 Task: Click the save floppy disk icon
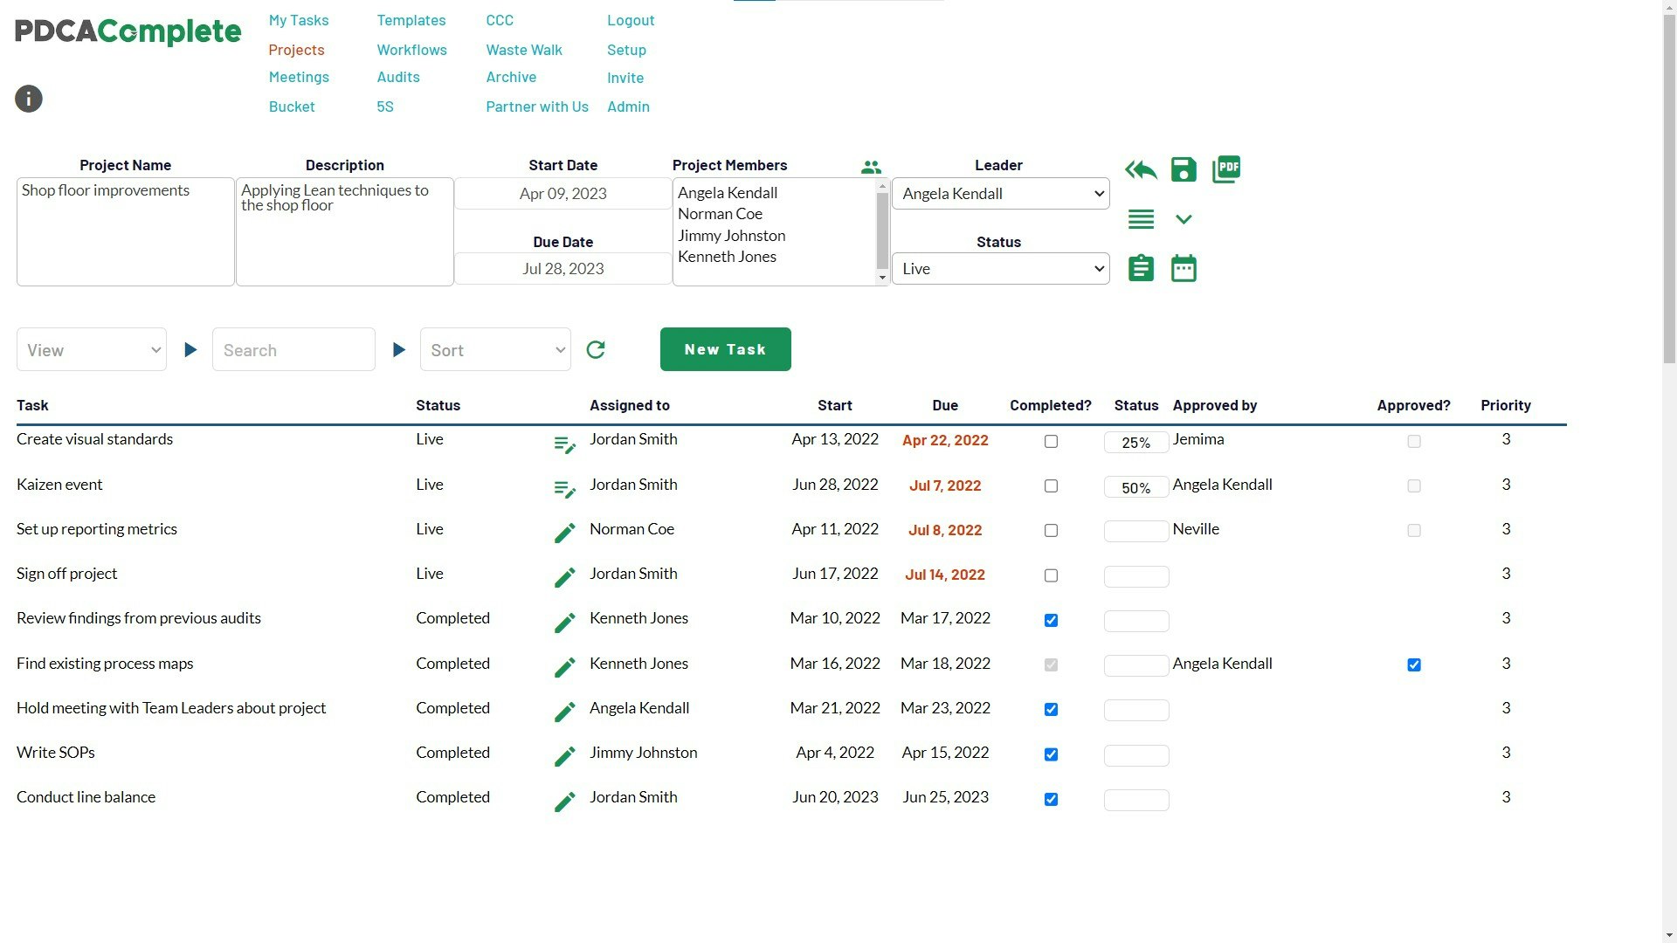tap(1184, 169)
